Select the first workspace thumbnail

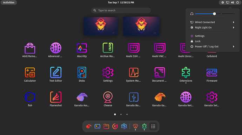[x=101, y=26]
